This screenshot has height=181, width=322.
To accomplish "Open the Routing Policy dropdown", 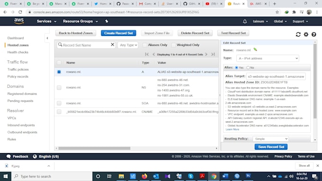I will (x=270, y=139).
